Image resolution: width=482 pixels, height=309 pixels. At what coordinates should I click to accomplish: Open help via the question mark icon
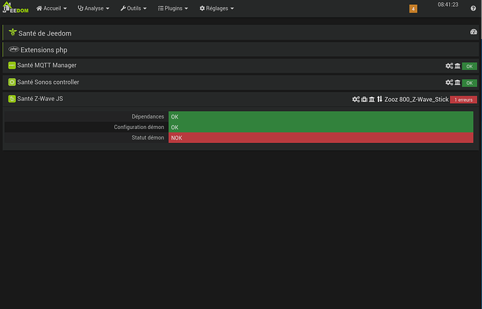click(473, 8)
